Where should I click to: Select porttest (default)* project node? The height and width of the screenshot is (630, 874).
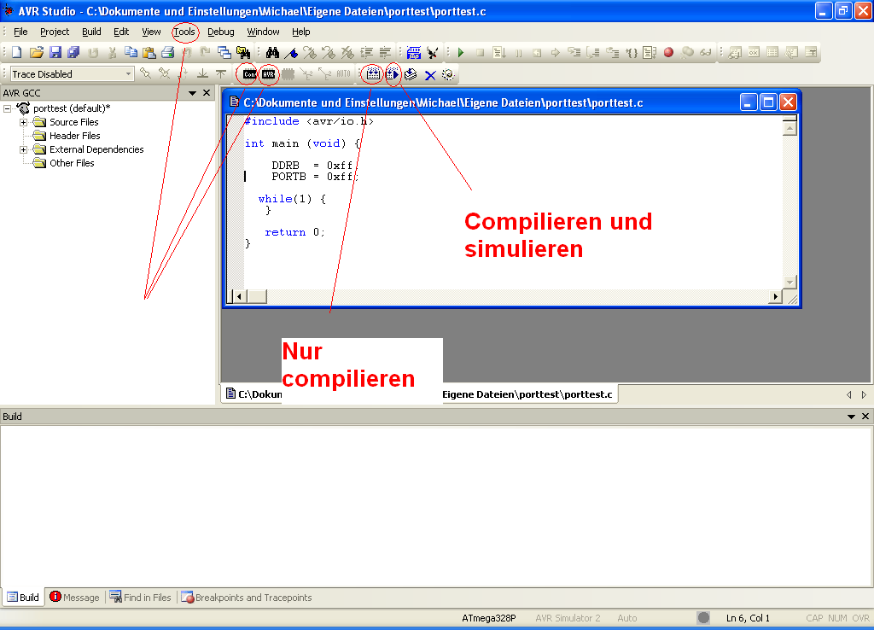[72, 108]
